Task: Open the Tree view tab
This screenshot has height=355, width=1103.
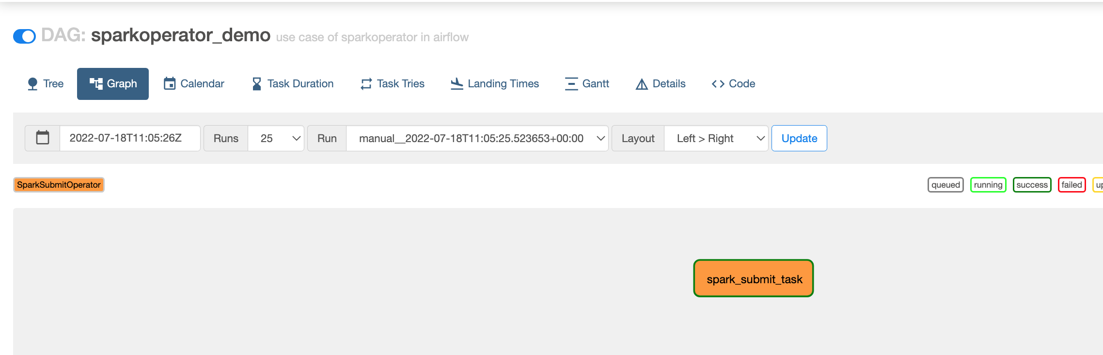Action: point(46,84)
